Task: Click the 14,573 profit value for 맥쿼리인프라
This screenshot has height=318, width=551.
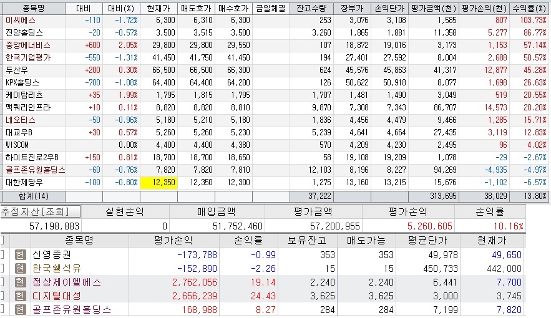Action: 495,108
